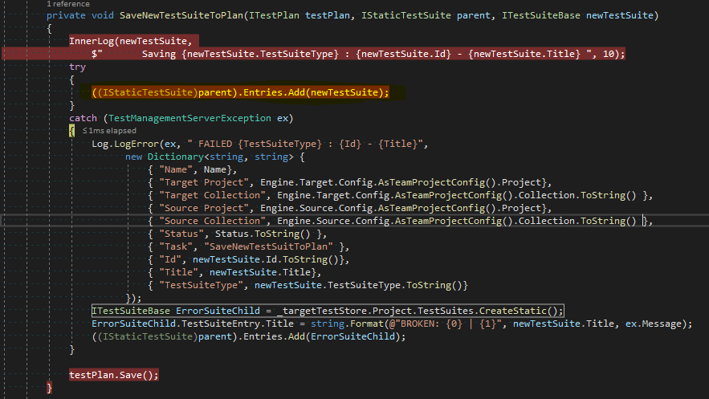The height and width of the screenshot is (399, 709).
Task: Click the _targetTestStore field
Action: [x=321, y=311]
